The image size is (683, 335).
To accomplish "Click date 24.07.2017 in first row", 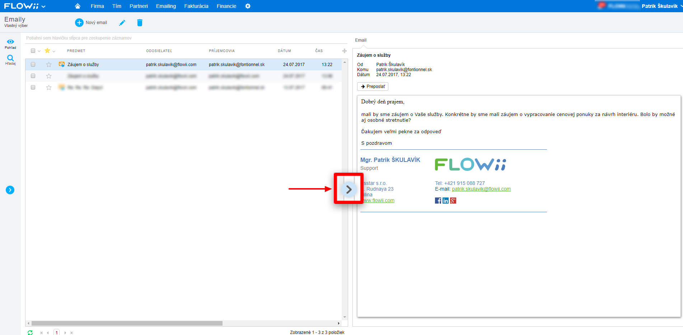I will point(294,65).
